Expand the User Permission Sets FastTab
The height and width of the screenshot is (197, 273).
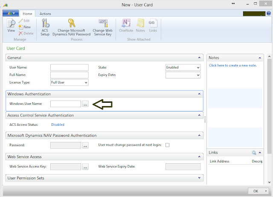point(199,178)
